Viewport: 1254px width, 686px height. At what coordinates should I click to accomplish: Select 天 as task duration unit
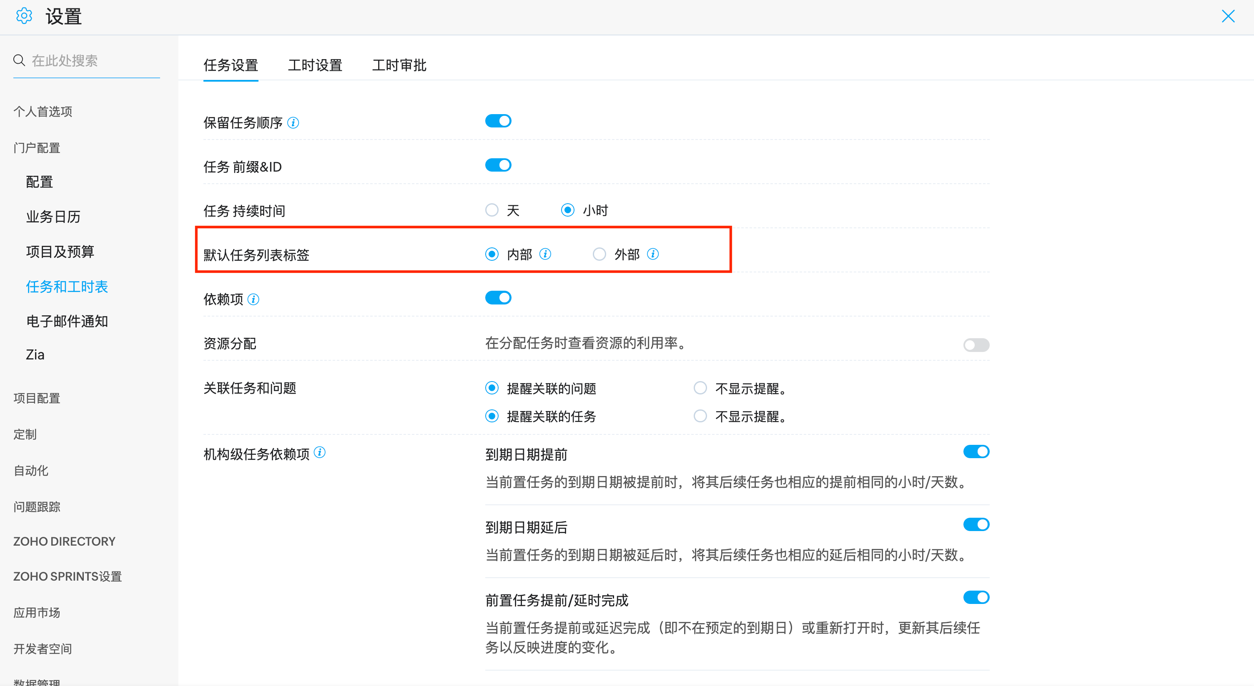(492, 210)
